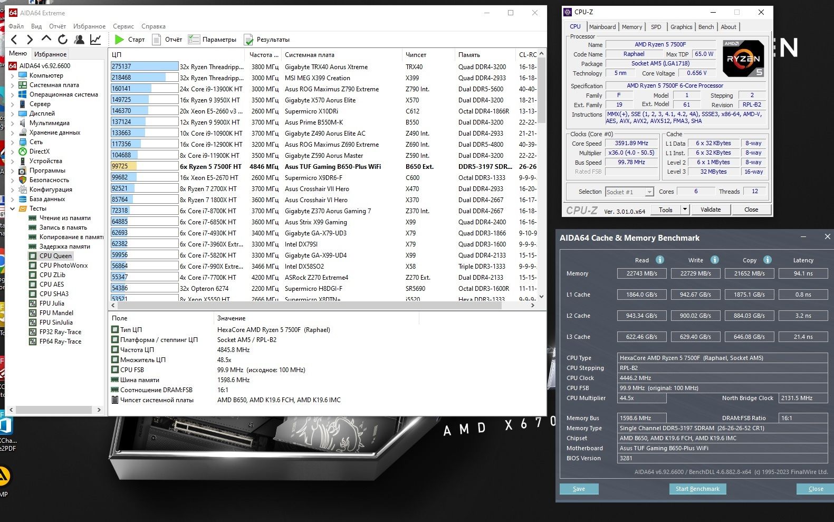Image resolution: width=834 pixels, height=522 pixels.
Task: Collapse the Тесты tree node
Action: [x=13, y=208]
